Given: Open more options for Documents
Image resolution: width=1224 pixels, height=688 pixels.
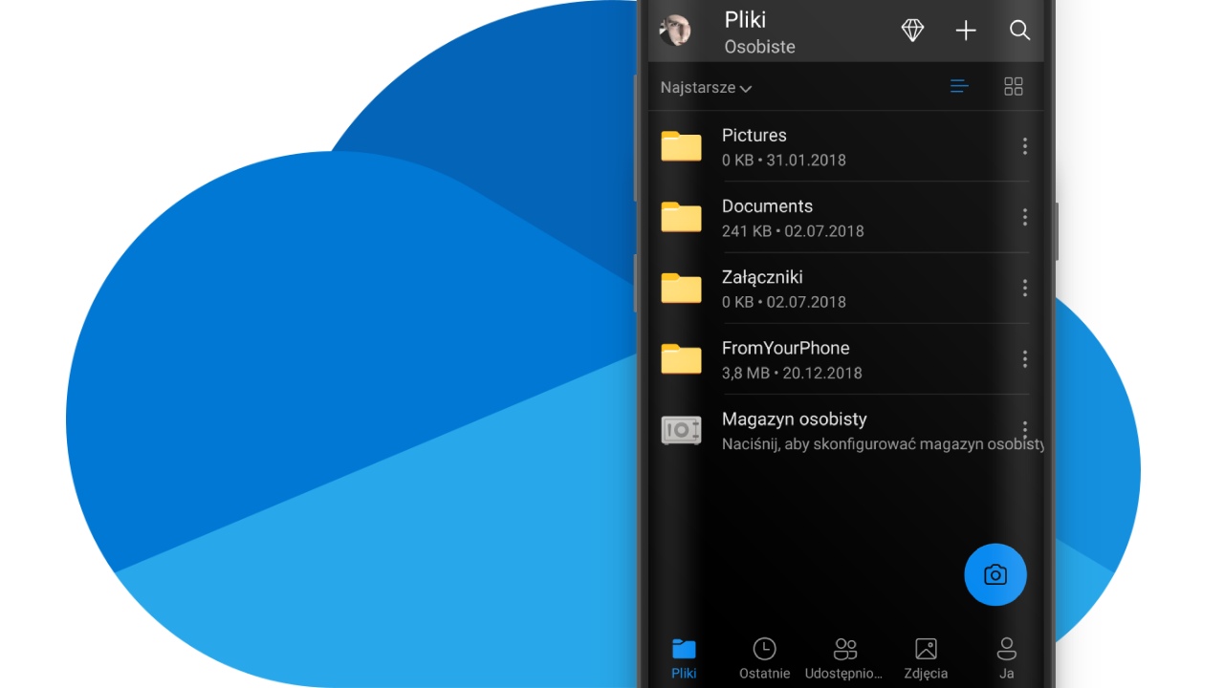Looking at the screenshot, I should 1024,217.
